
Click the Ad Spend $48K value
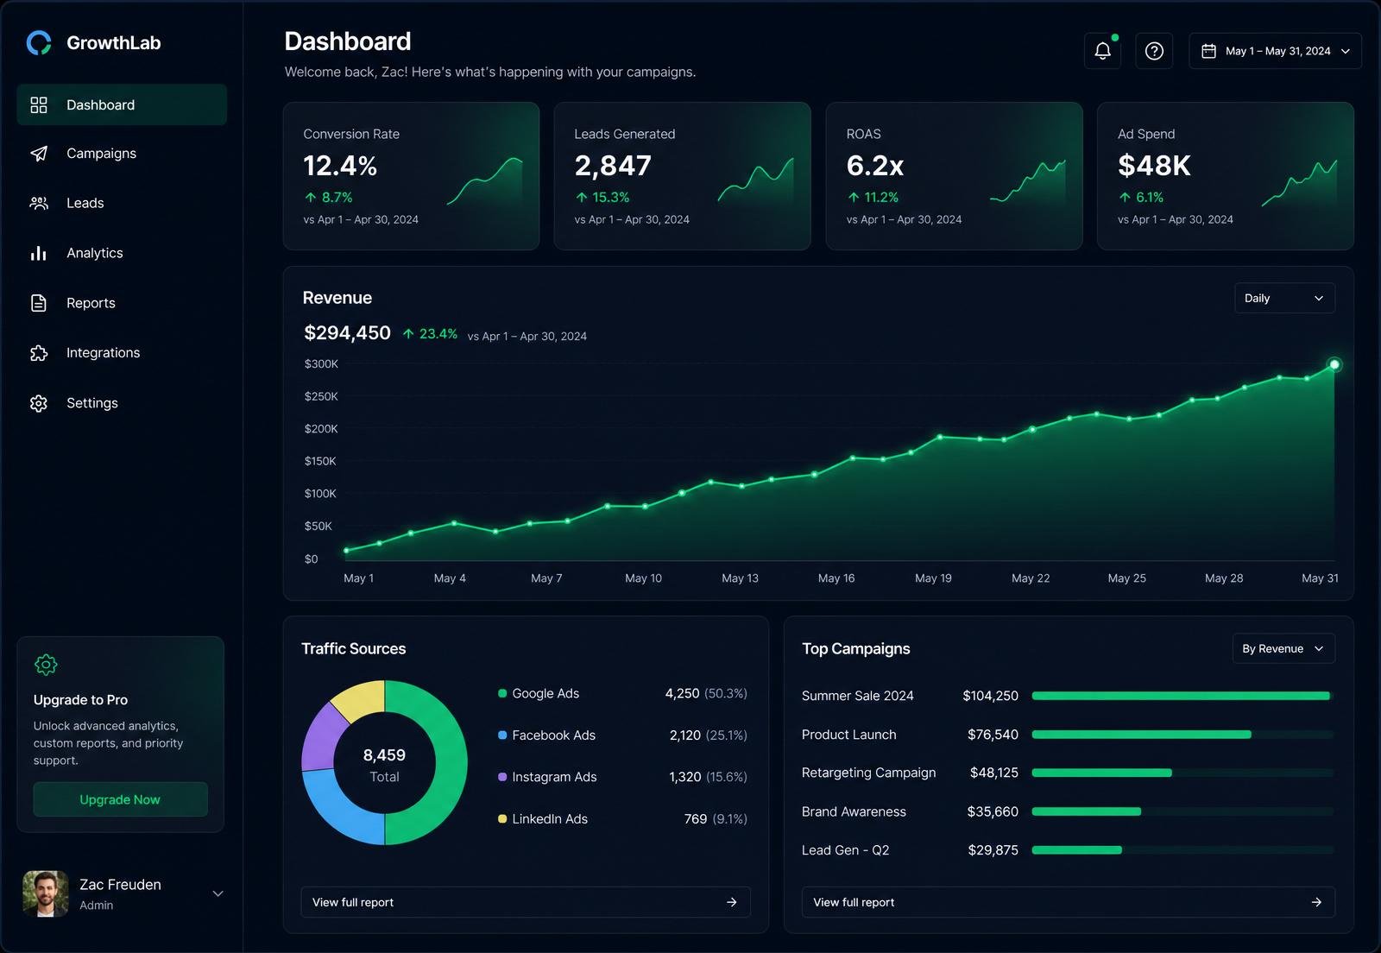(1154, 166)
